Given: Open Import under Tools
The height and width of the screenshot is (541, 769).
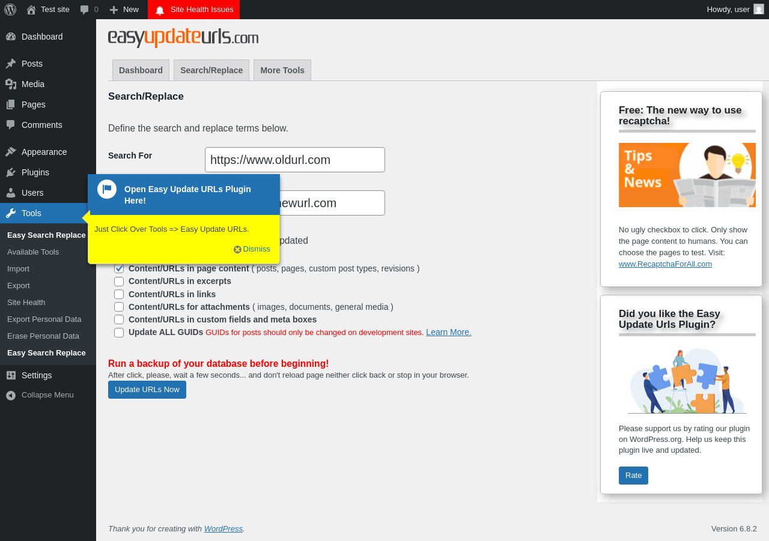Looking at the screenshot, I should pyautogui.click(x=18, y=269).
